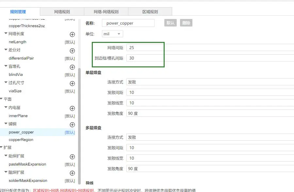Click the 删除 delete button
Viewport: 294px width, 192px height.
[x=186, y=23]
